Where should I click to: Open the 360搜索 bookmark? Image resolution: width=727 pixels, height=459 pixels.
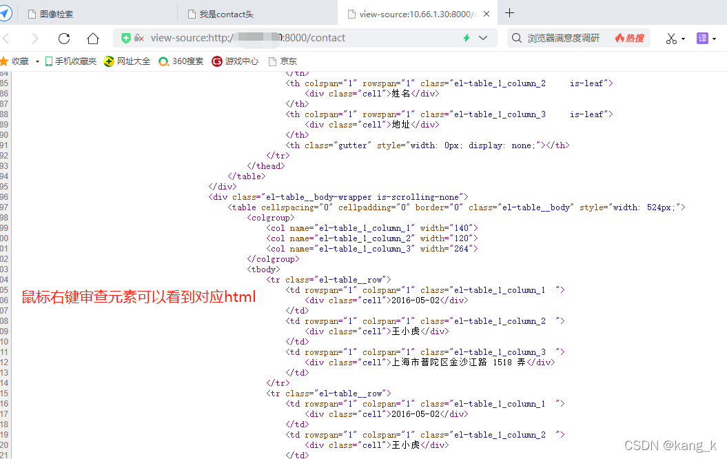tap(181, 61)
